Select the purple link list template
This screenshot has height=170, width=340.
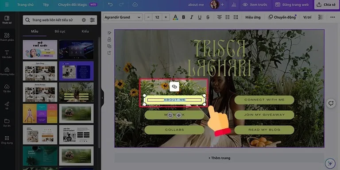76,71
